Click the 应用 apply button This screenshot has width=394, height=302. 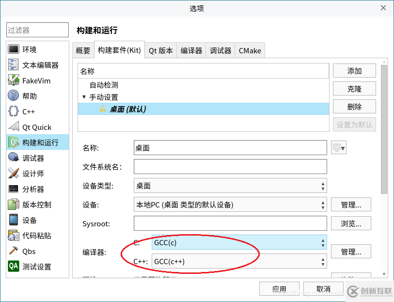[279, 289]
